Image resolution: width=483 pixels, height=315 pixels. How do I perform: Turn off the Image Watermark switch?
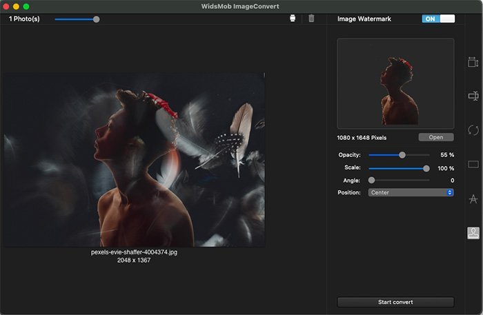pos(438,19)
